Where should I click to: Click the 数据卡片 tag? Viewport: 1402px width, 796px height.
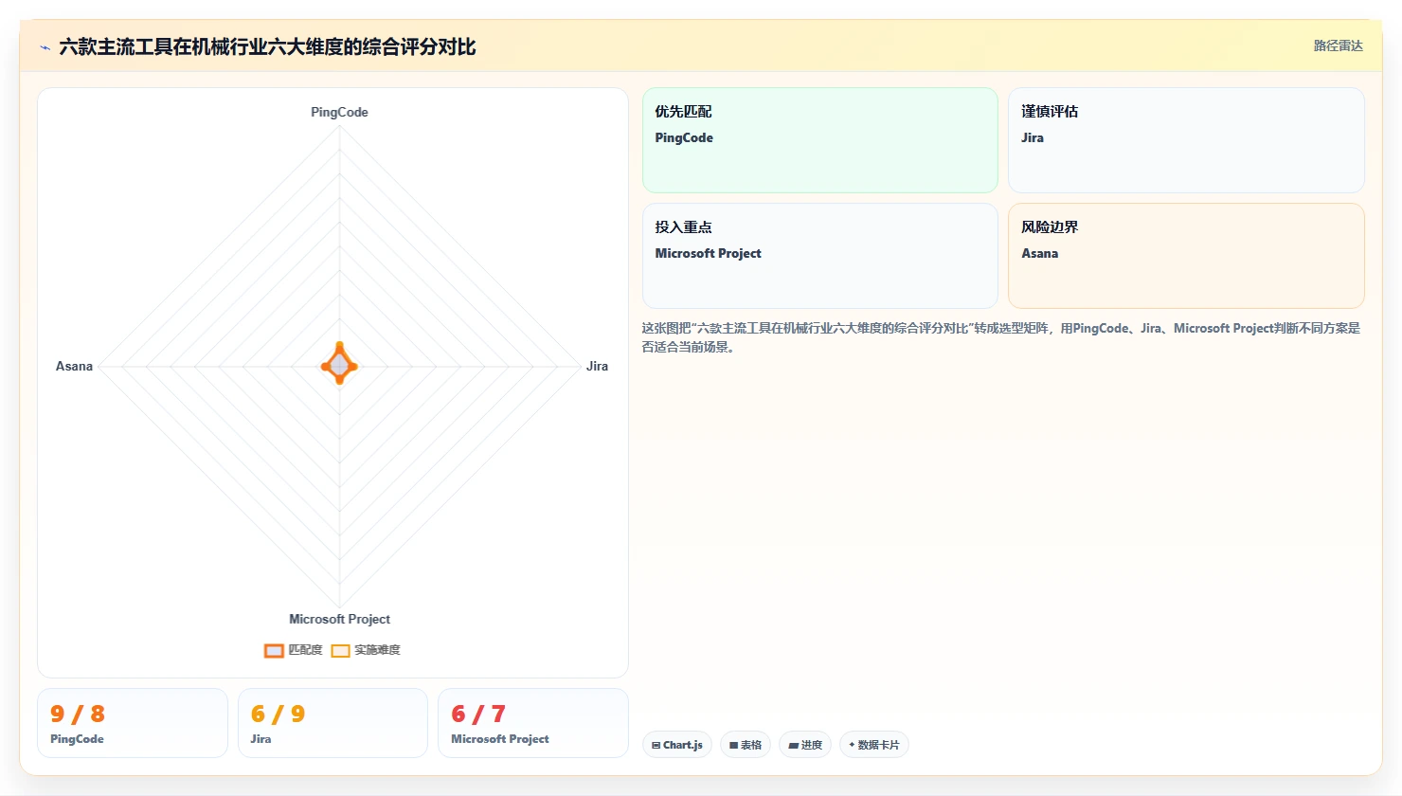[x=874, y=745]
